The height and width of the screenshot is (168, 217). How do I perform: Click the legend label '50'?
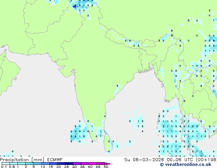(106, 167)
